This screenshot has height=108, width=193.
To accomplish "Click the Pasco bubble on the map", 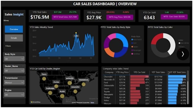I will point(44,79).
